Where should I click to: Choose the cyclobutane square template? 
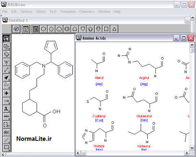point(106,29)
